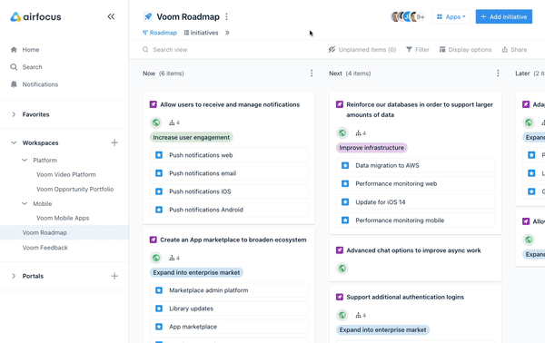Expand the Portals section
Screen dimensions: 545x343
click(14, 276)
